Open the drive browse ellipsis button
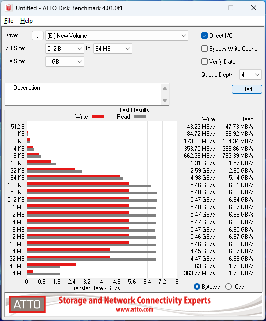 coord(38,36)
